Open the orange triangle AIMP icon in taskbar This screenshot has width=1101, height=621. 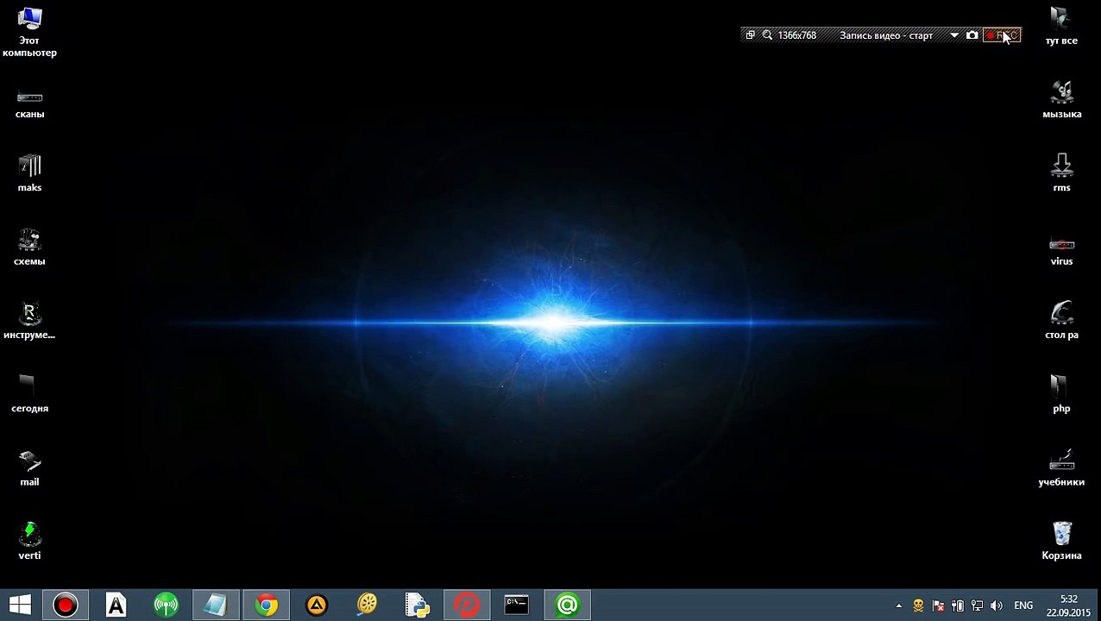click(x=317, y=605)
